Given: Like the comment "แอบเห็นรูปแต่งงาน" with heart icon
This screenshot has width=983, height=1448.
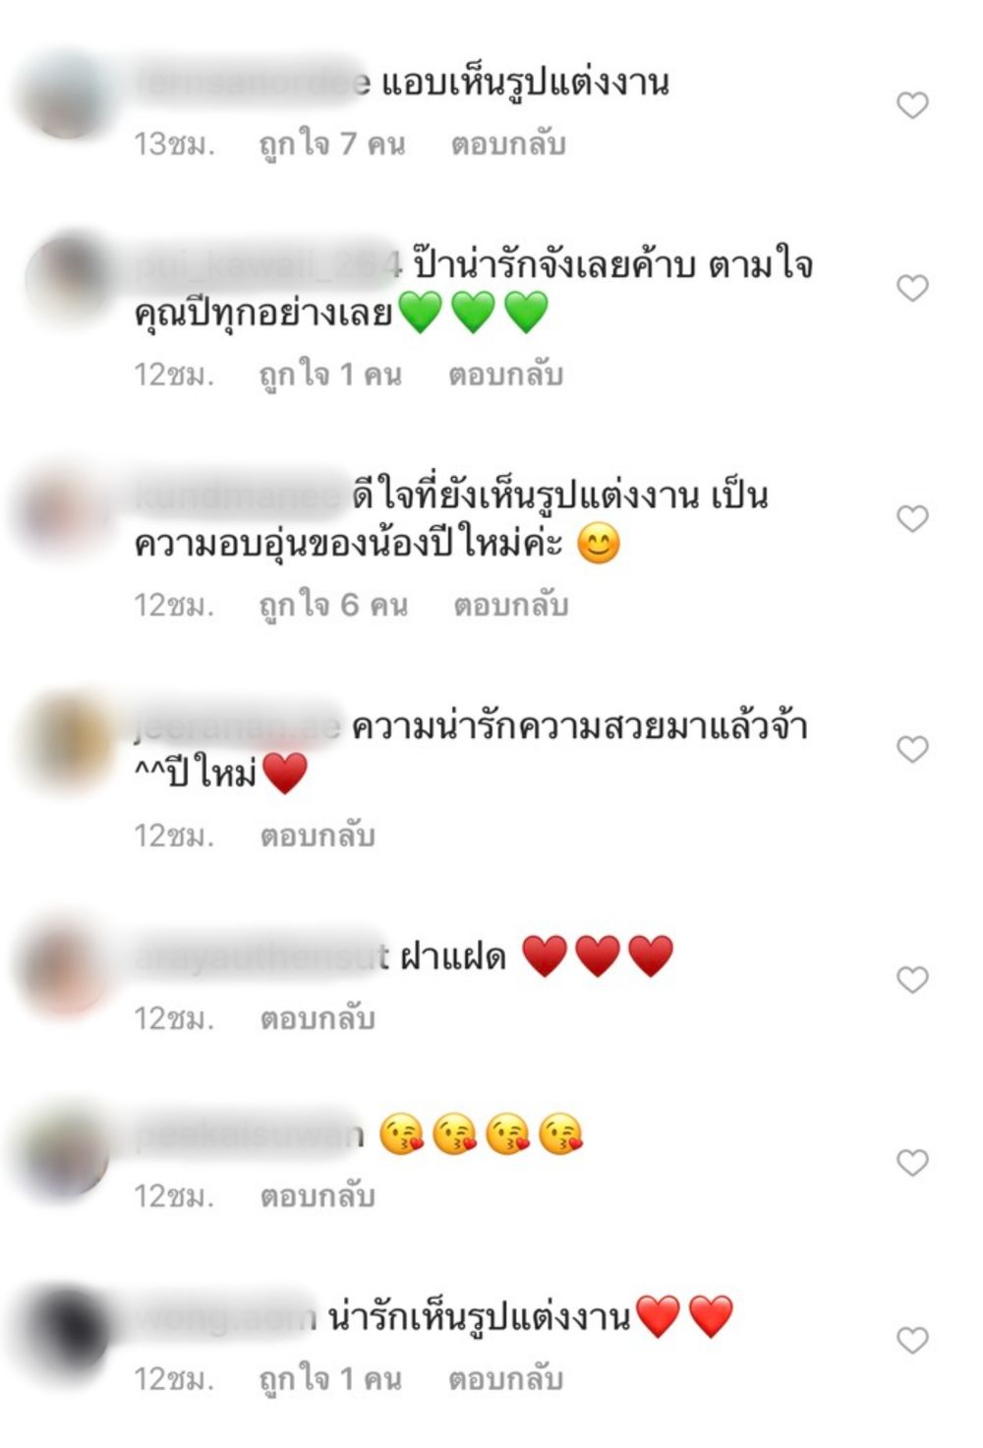Looking at the screenshot, I should 912,105.
